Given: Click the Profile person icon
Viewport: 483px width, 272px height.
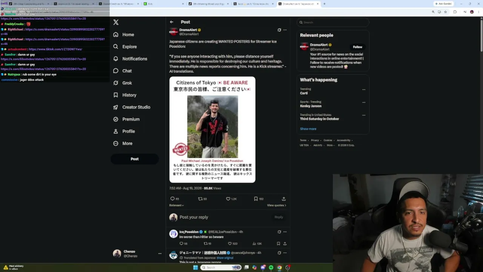Looking at the screenshot, I should (115, 131).
